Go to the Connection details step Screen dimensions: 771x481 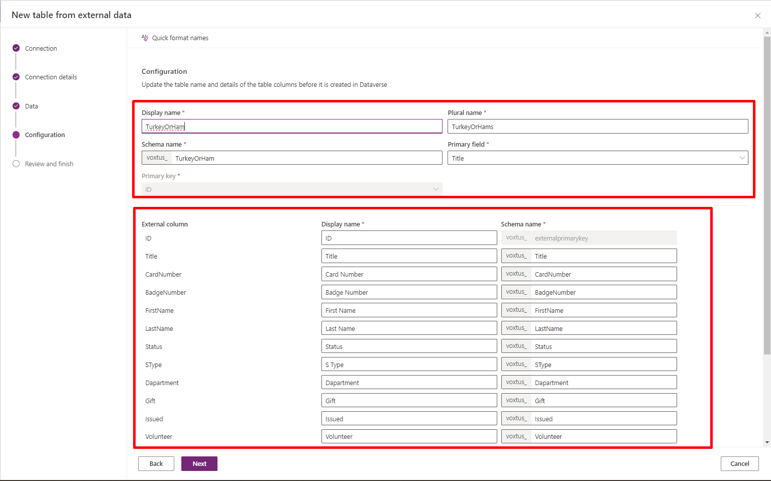tap(51, 77)
